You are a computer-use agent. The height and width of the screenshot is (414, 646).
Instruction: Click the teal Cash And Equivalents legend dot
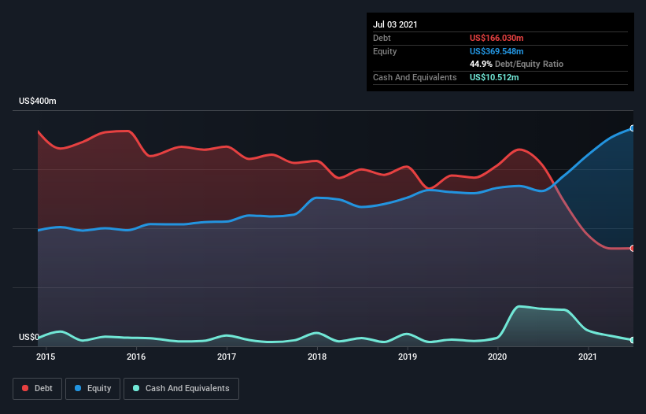[136, 388]
